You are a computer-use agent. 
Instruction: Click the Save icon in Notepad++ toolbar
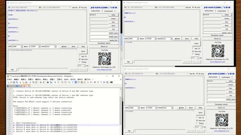coord(14,82)
